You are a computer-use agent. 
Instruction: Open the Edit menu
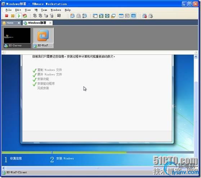[x=18, y=10]
